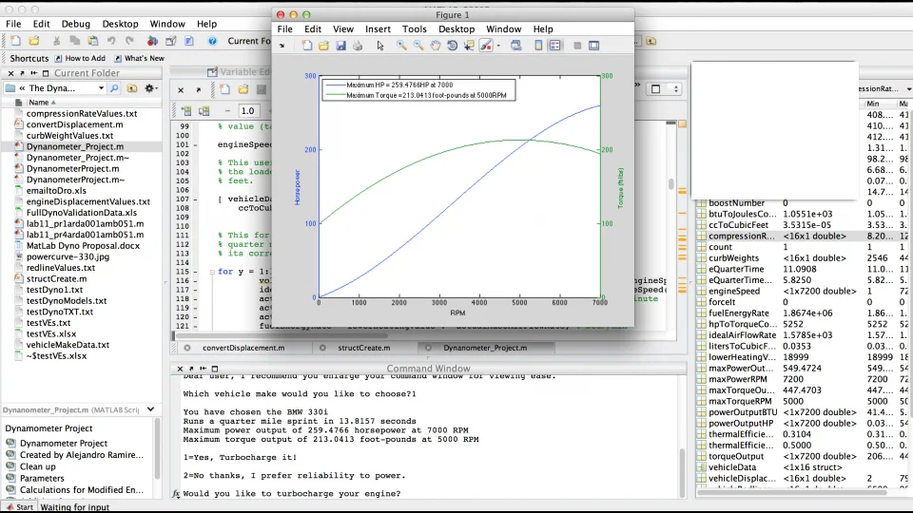Image resolution: width=913 pixels, height=513 pixels.
Task: Insert Colorbar in Figure 1
Action: [x=538, y=46]
